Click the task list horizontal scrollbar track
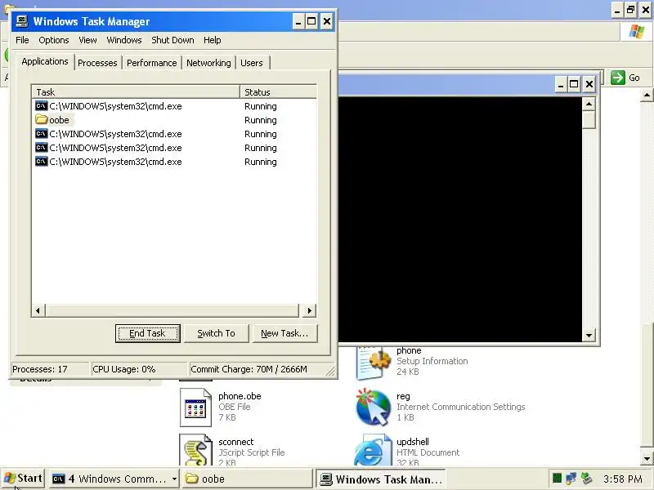This screenshot has width=654, height=490. 172,310
